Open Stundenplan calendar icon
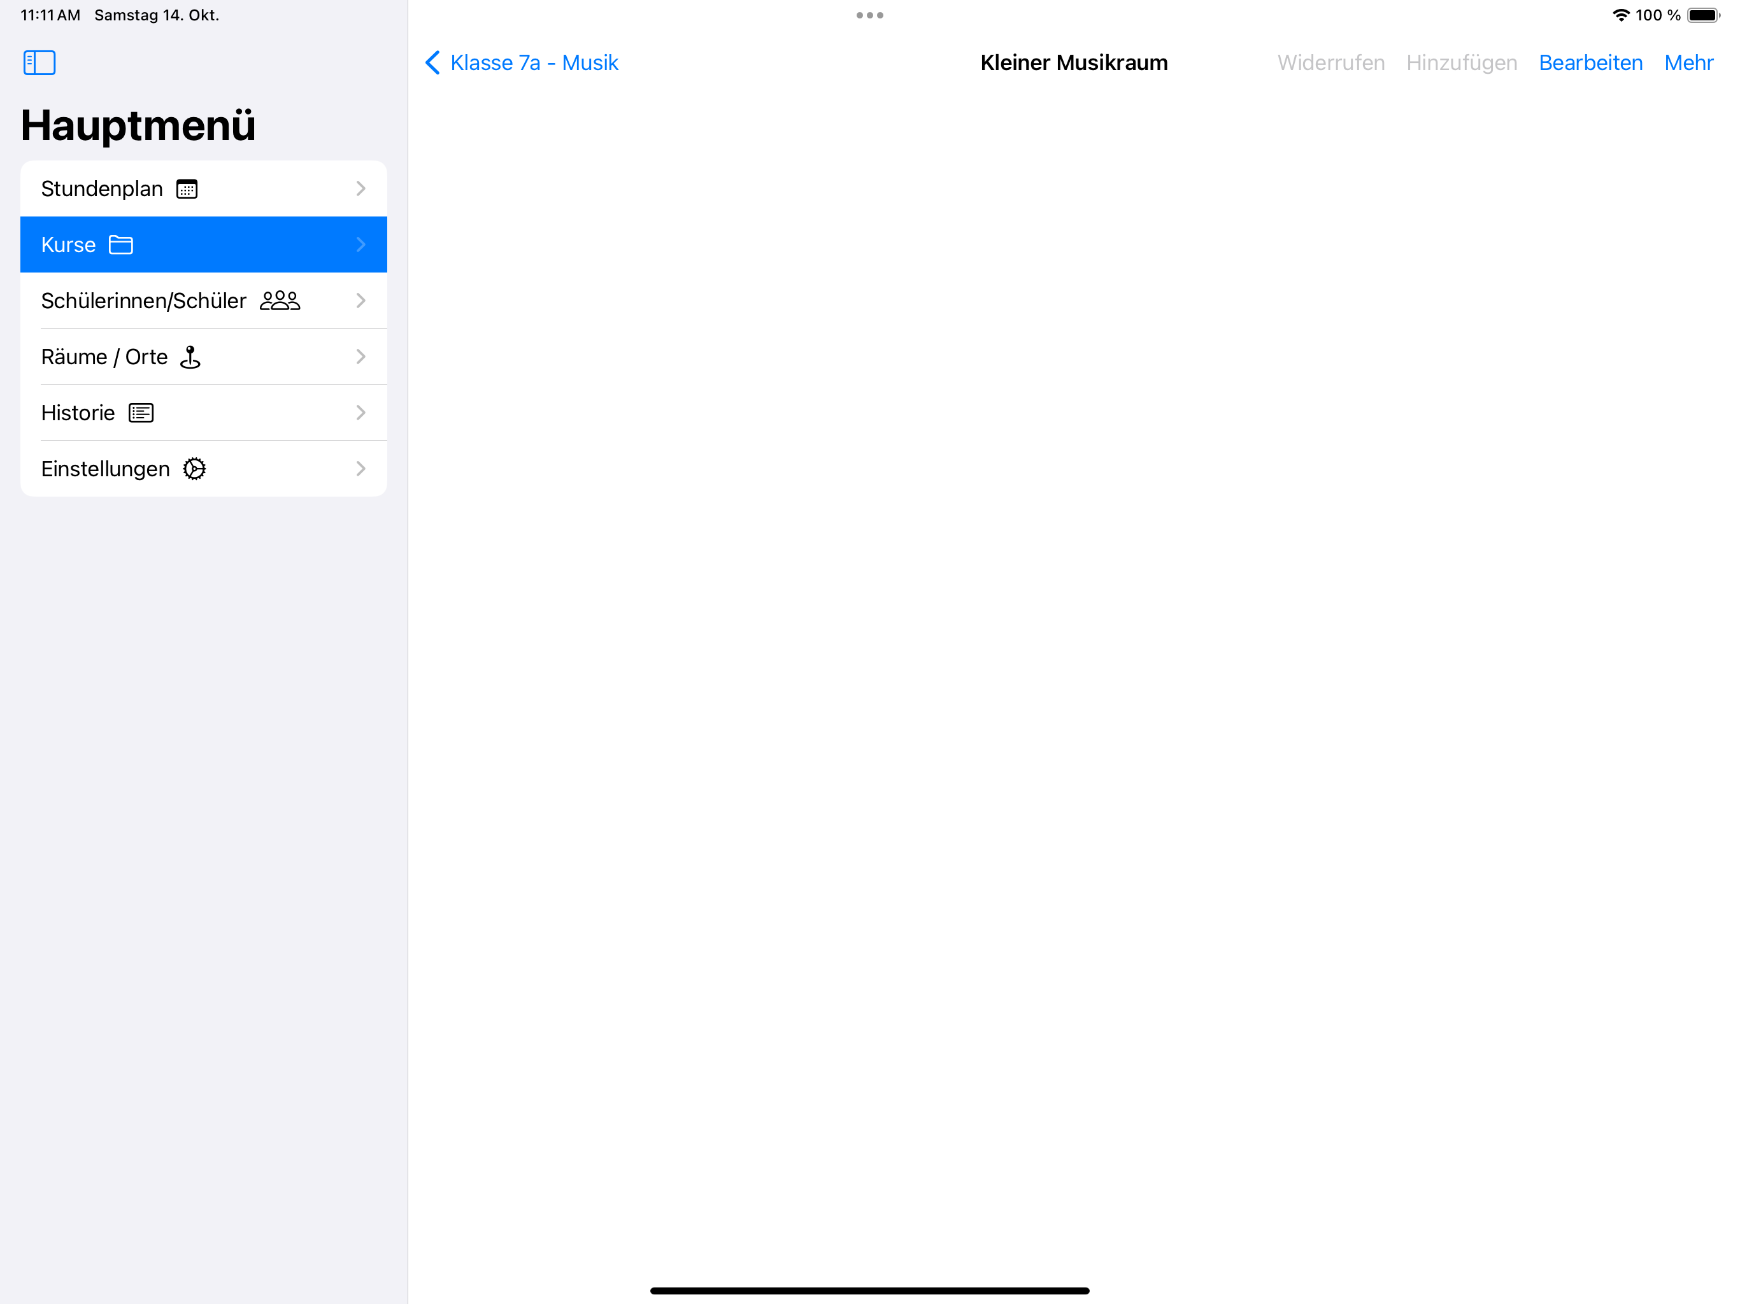Viewport: 1740px width, 1304px height. click(x=187, y=188)
